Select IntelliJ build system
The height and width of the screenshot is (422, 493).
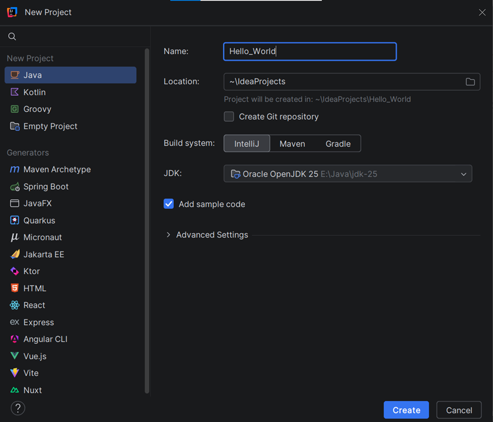coord(247,144)
